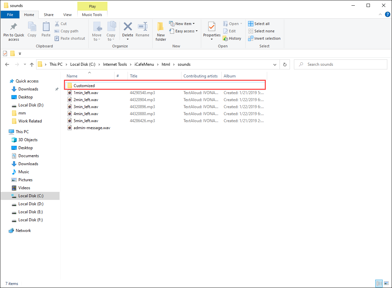Expand the address bar history dropdown
Screen dimensions: 392x288
[x=275, y=64]
